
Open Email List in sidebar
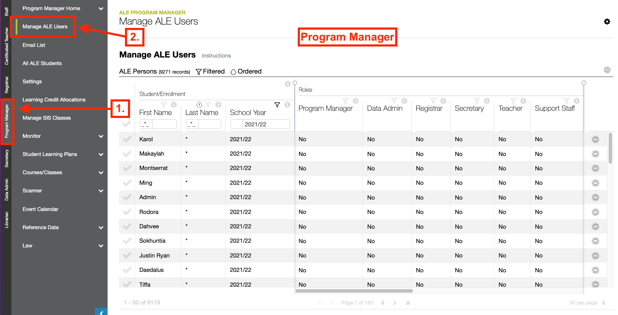point(34,45)
